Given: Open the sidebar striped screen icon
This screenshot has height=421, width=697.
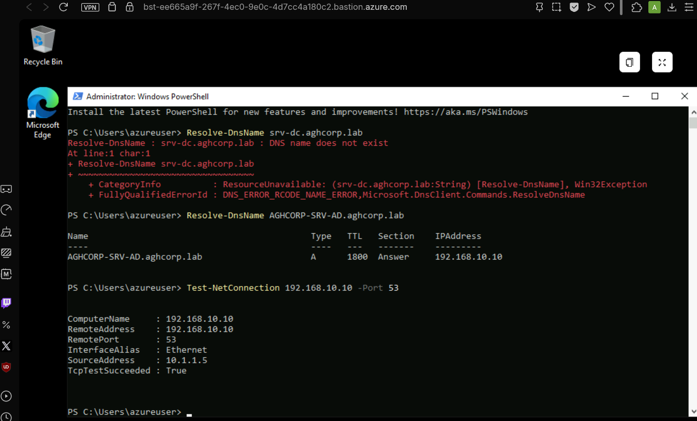Looking at the screenshot, I should (6, 253).
